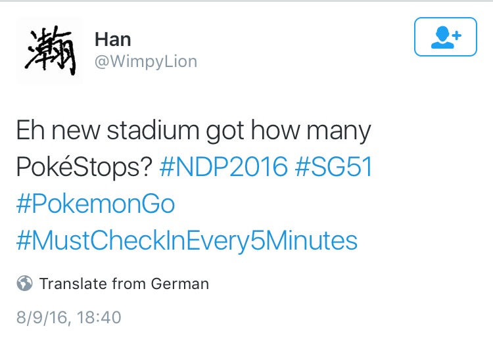Click the globe icon beside Translate
493x339 pixels.
click(25, 284)
